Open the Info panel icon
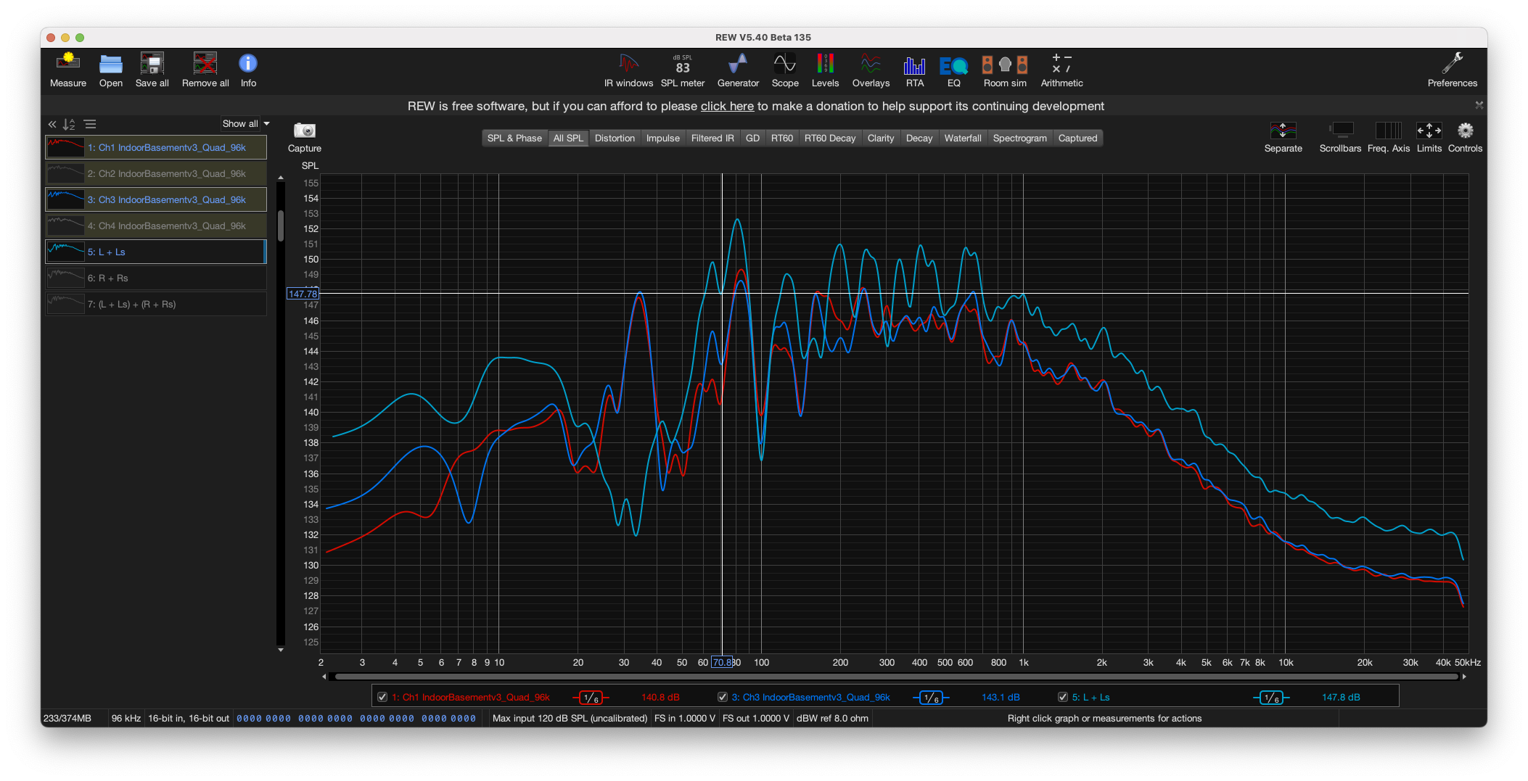Viewport: 1528px width, 781px height. [x=248, y=70]
